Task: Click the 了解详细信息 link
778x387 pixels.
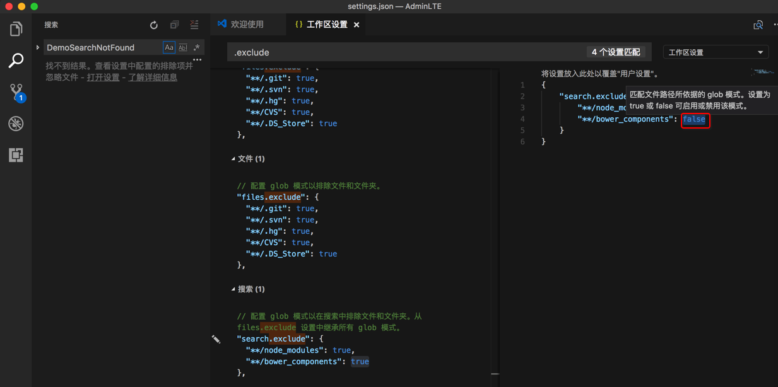Action: pyautogui.click(x=153, y=78)
